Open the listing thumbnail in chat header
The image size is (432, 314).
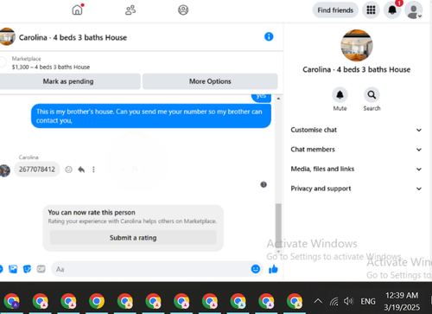[x=6, y=36]
